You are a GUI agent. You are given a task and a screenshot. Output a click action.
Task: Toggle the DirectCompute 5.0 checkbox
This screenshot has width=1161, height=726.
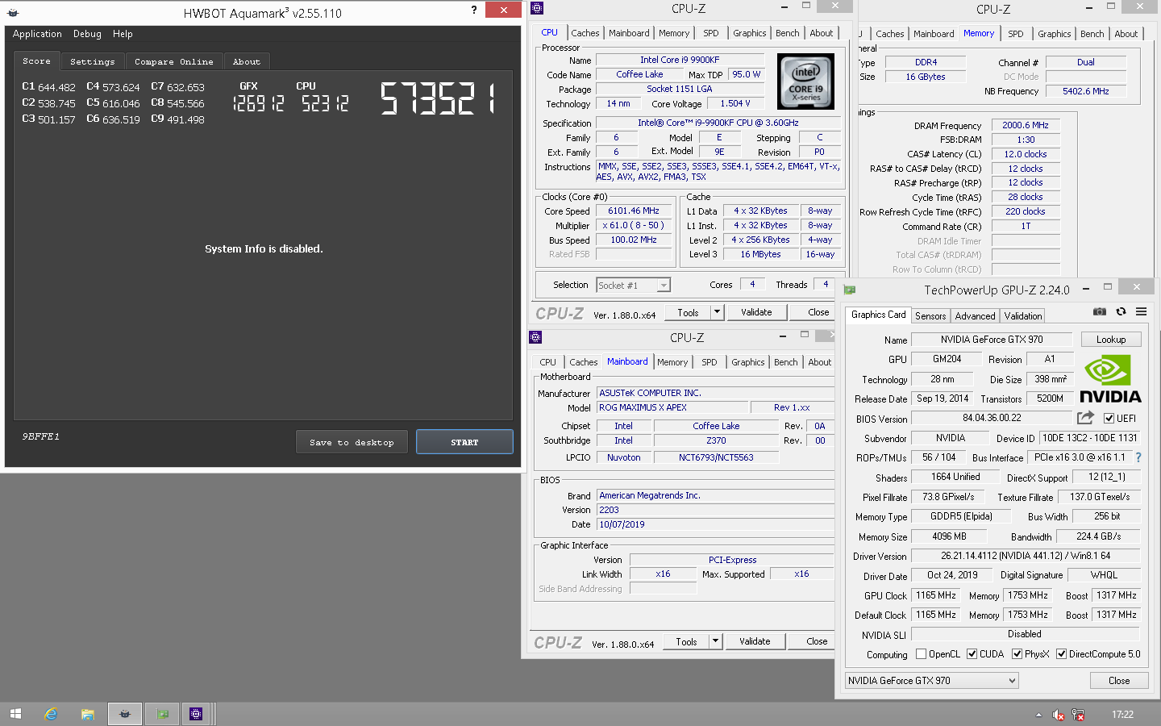[x=1061, y=654]
